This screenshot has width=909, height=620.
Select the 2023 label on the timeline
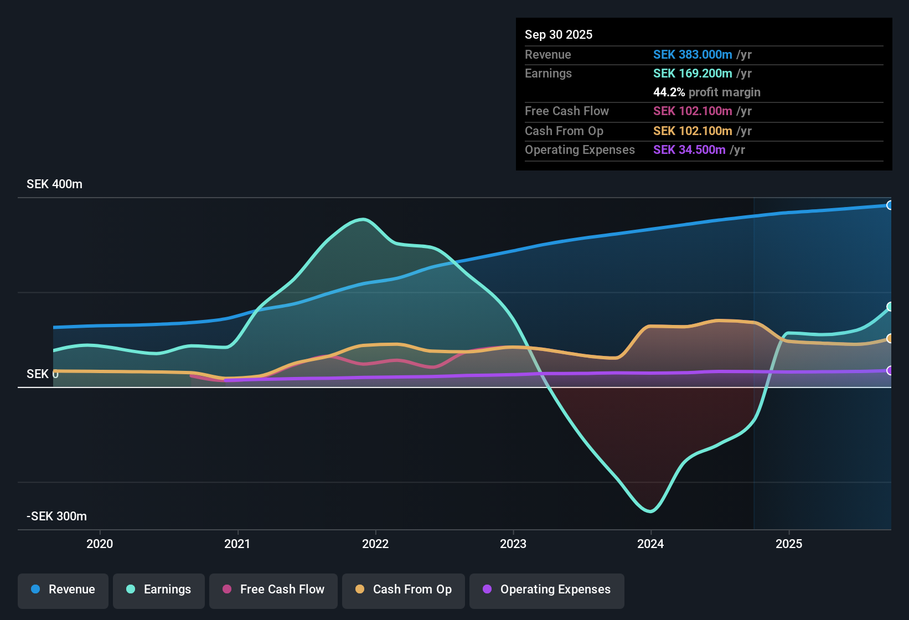tap(513, 544)
